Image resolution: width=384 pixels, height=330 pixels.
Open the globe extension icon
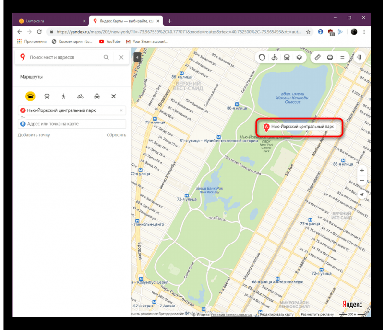(320, 32)
